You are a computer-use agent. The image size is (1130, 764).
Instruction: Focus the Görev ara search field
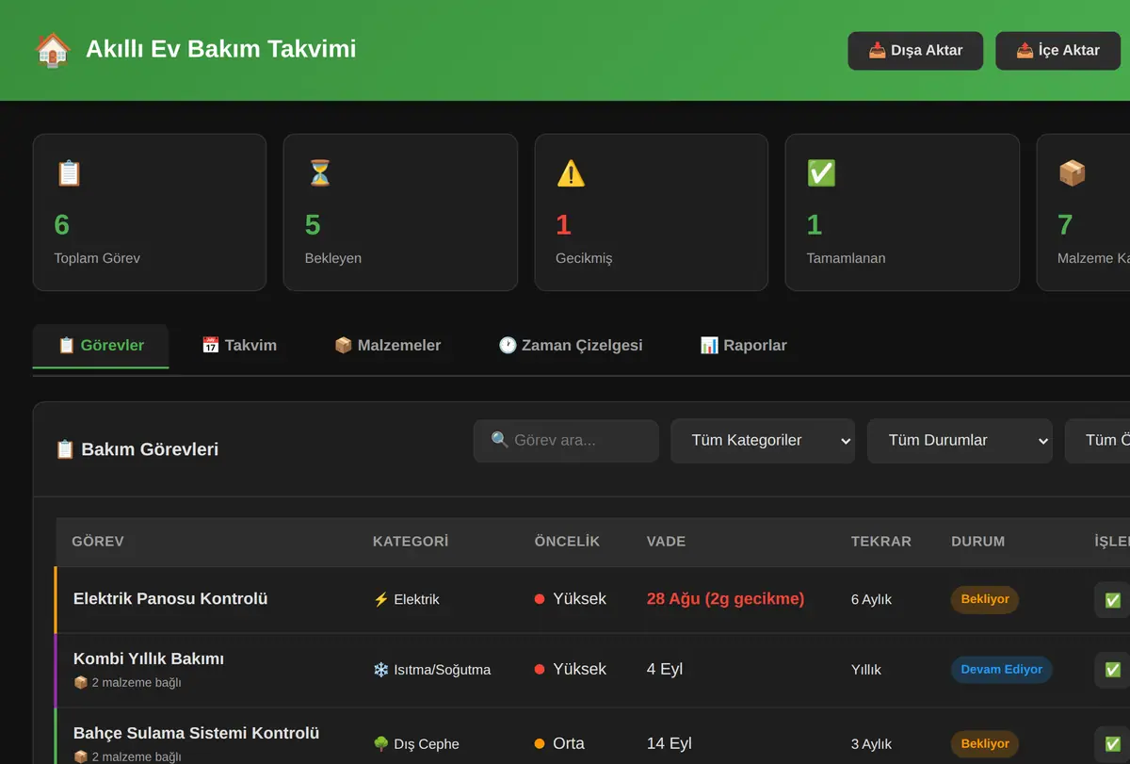(566, 441)
